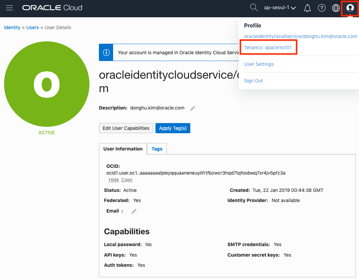Click the Status Active value
The height and width of the screenshot is (279, 359).
pos(130,190)
